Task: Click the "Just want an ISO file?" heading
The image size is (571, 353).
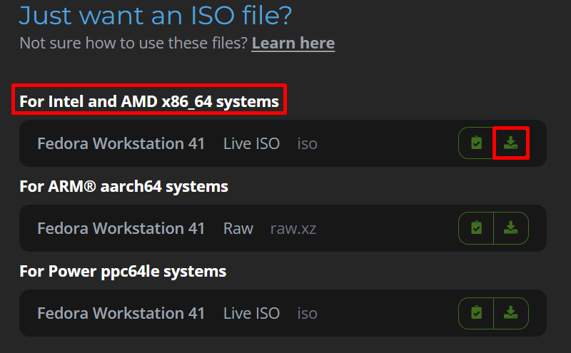Action: point(156,15)
